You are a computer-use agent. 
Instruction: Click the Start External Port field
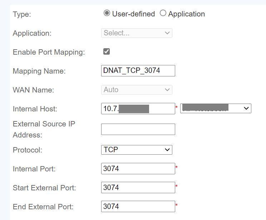pyautogui.click(x=138, y=187)
